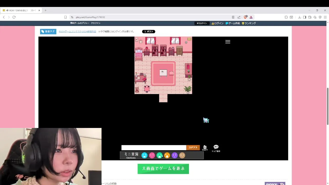
Task: Click the シェア表示 speech bubble icon
Action: [x=216, y=148]
